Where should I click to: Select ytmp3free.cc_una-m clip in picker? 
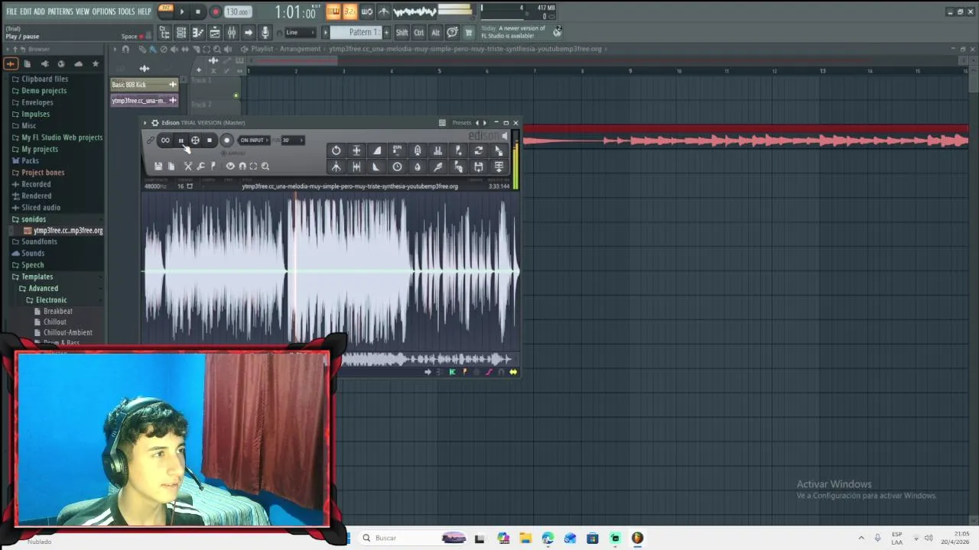(x=144, y=101)
